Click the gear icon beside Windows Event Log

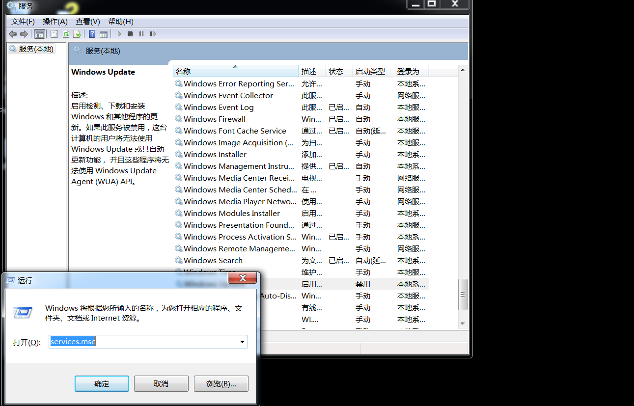click(x=179, y=107)
